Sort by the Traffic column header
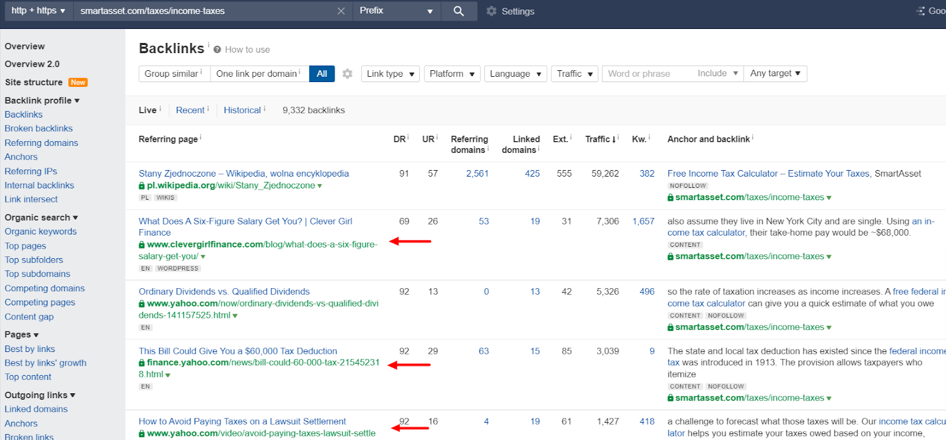946x440 pixels. point(601,139)
